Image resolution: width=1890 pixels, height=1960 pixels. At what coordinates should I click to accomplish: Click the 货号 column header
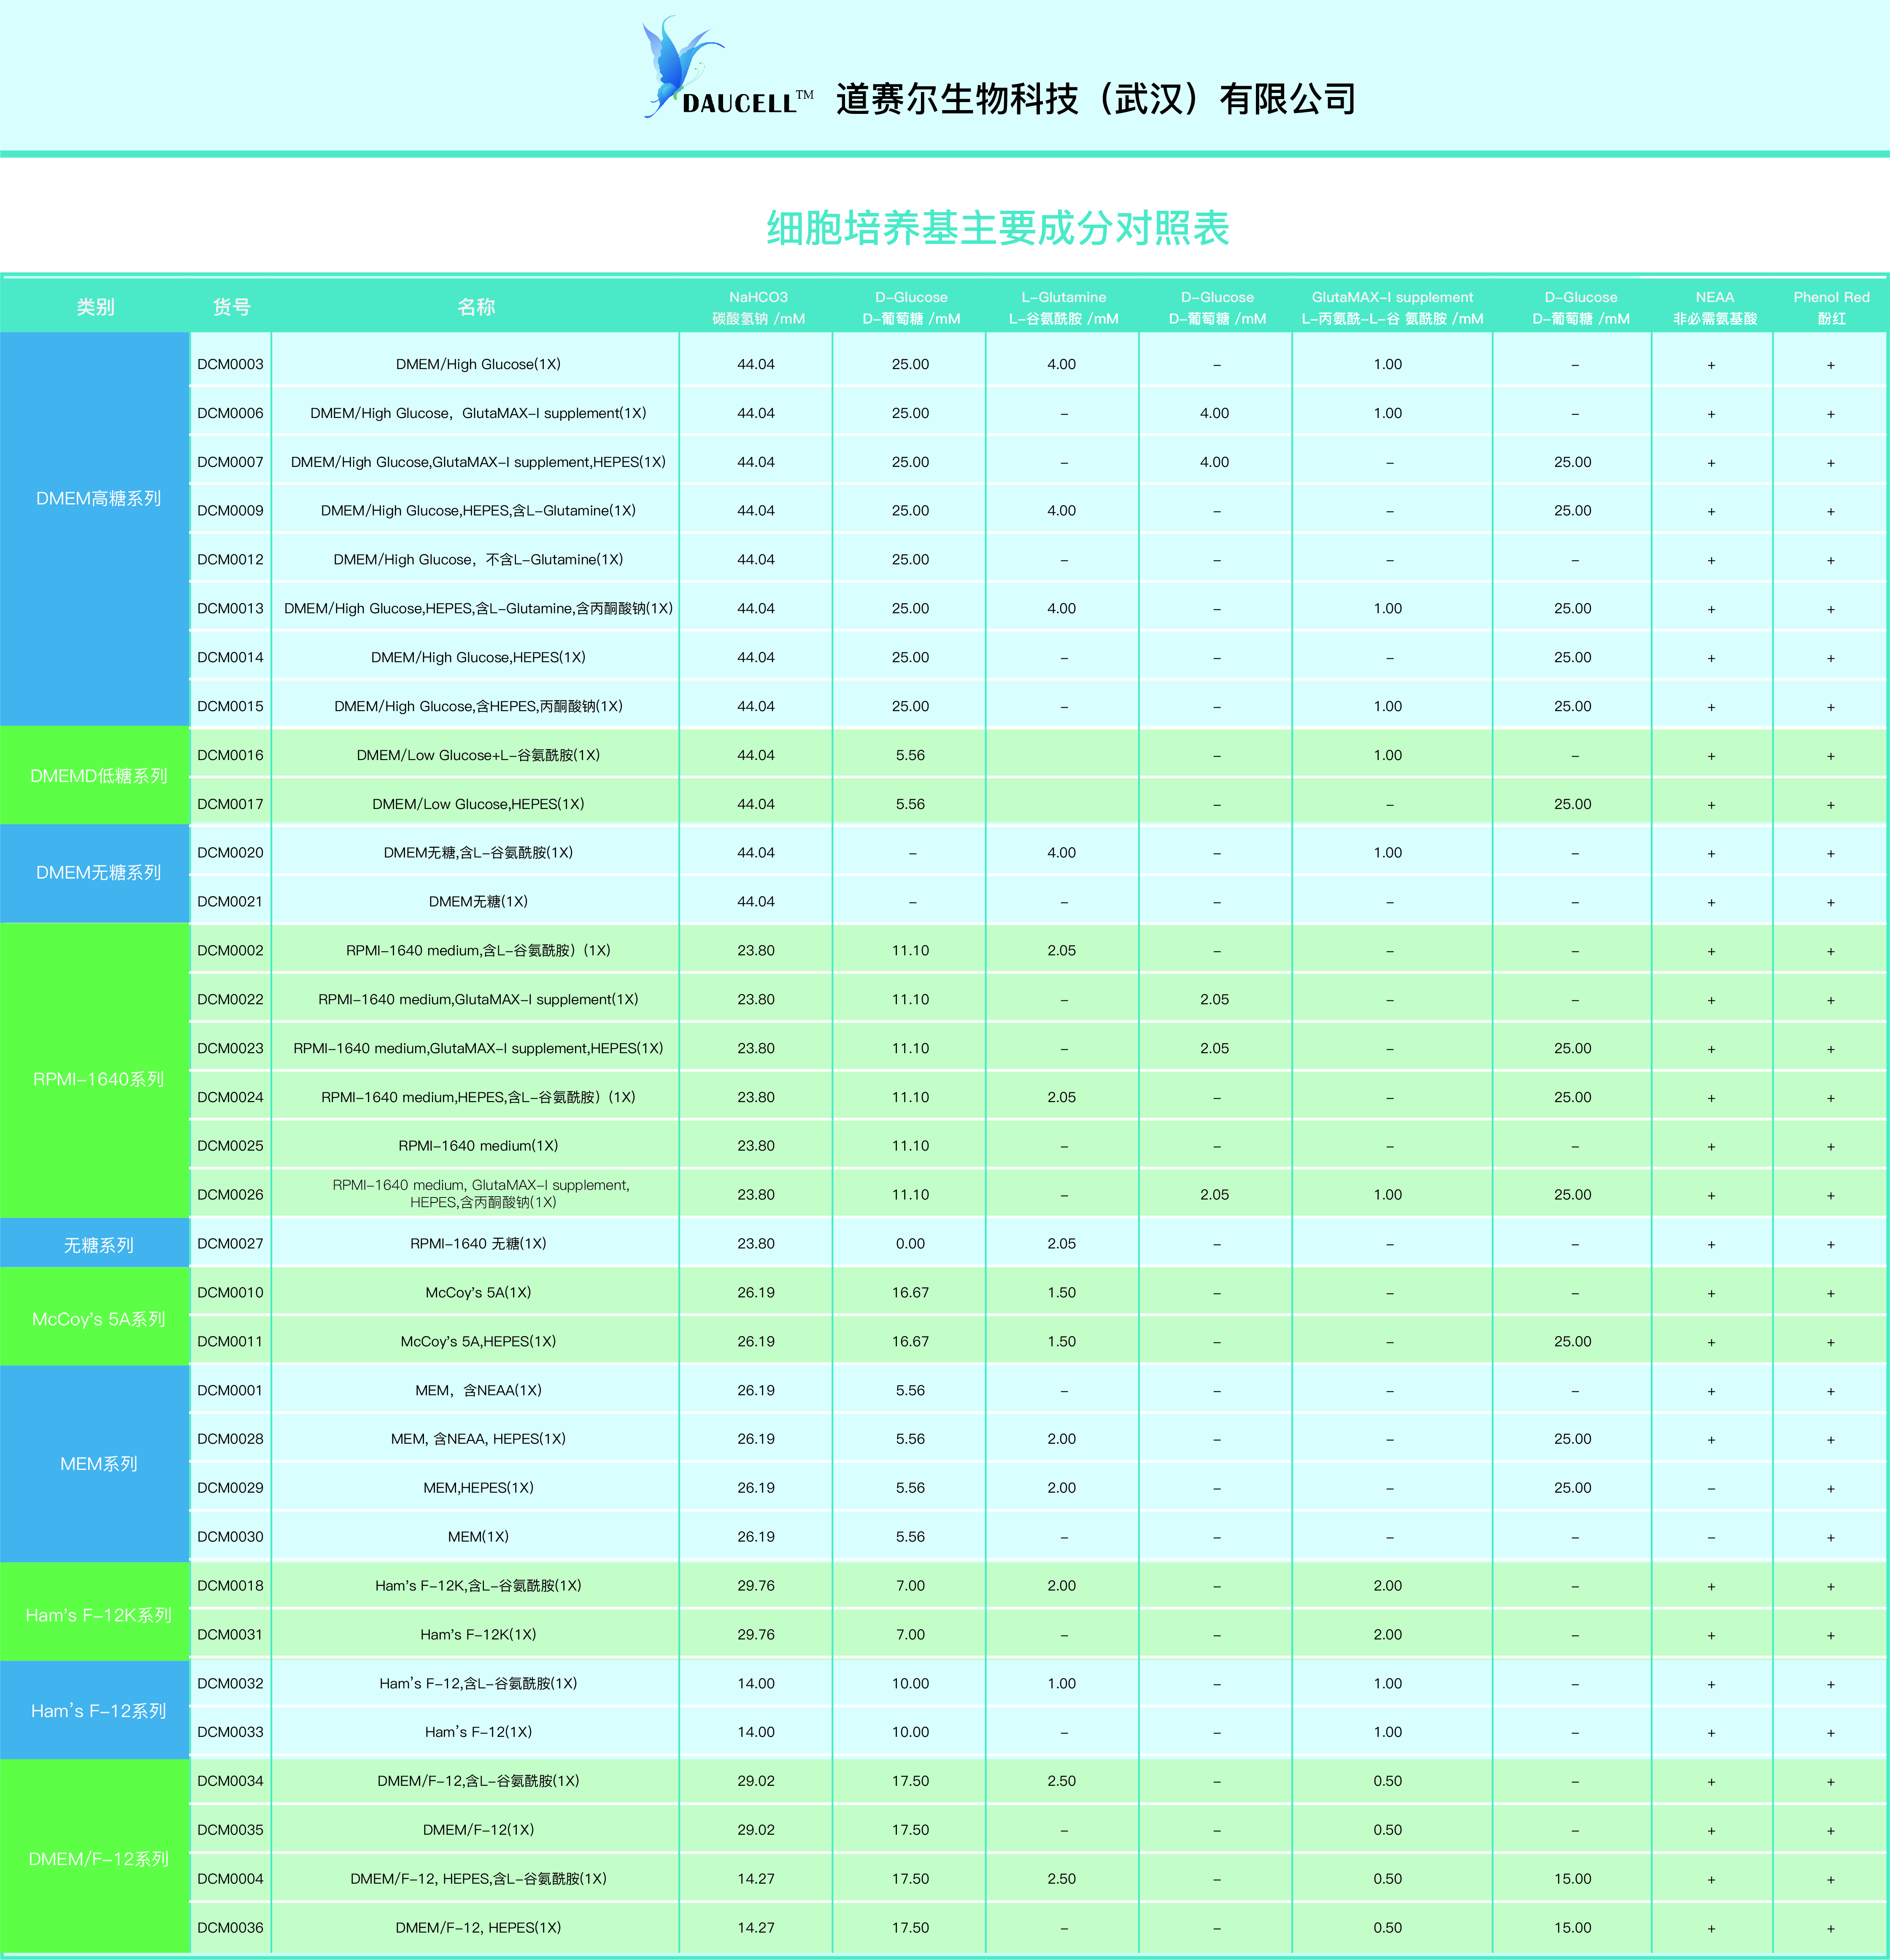[x=231, y=307]
